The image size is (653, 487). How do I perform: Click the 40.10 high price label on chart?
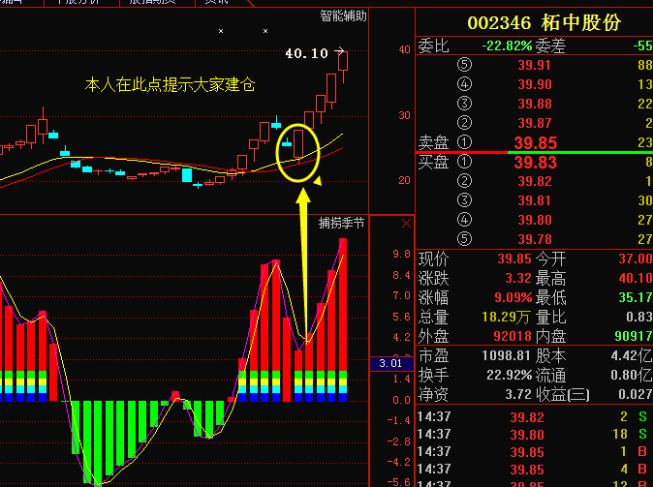pos(307,53)
